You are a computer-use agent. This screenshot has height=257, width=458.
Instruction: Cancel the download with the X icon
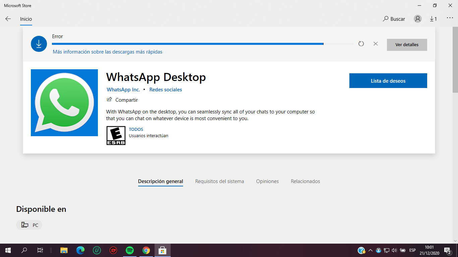click(x=376, y=44)
